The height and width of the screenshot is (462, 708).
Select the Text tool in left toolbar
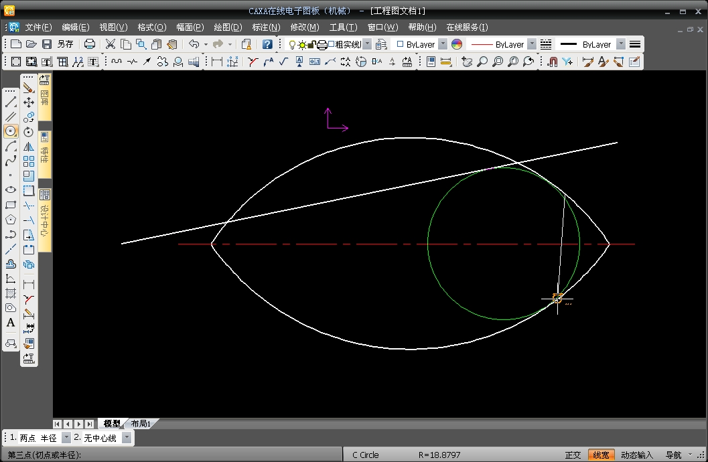(x=11, y=323)
